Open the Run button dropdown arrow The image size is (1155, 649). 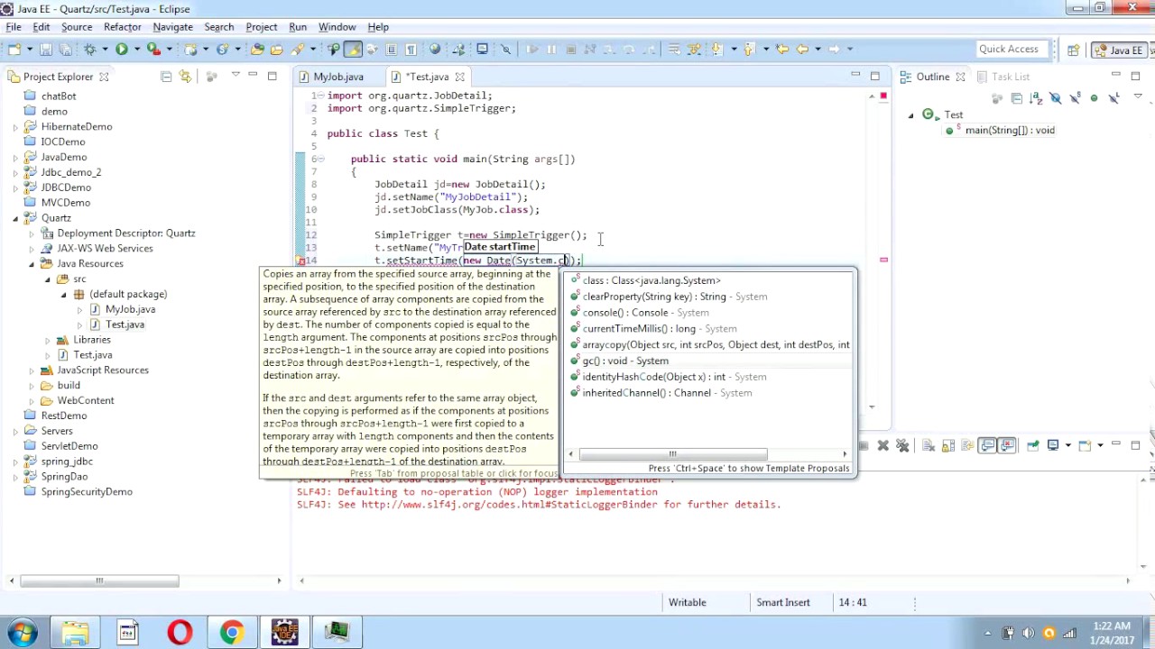[x=136, y=49]
